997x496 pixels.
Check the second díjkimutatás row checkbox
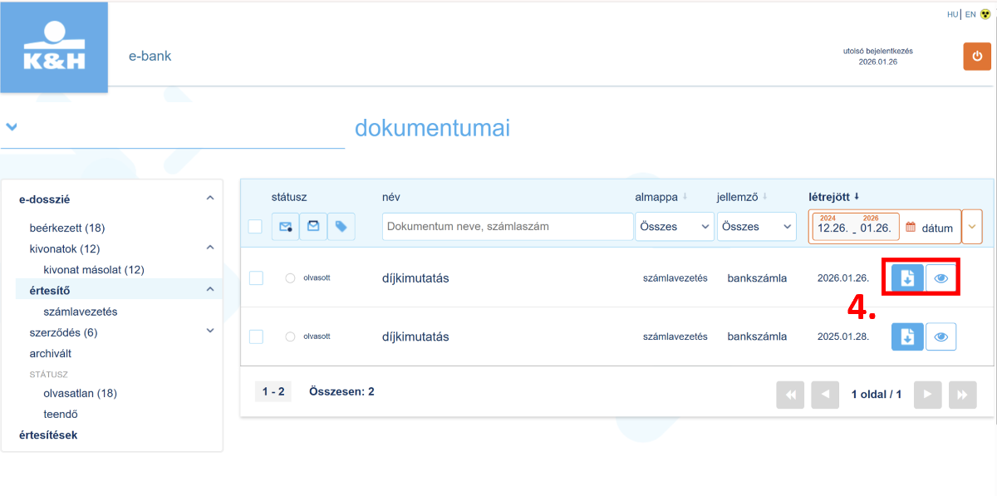[256, 336]
